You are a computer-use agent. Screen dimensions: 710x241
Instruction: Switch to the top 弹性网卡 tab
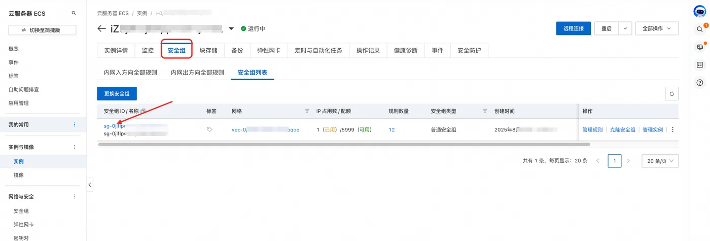pos(269,51)
